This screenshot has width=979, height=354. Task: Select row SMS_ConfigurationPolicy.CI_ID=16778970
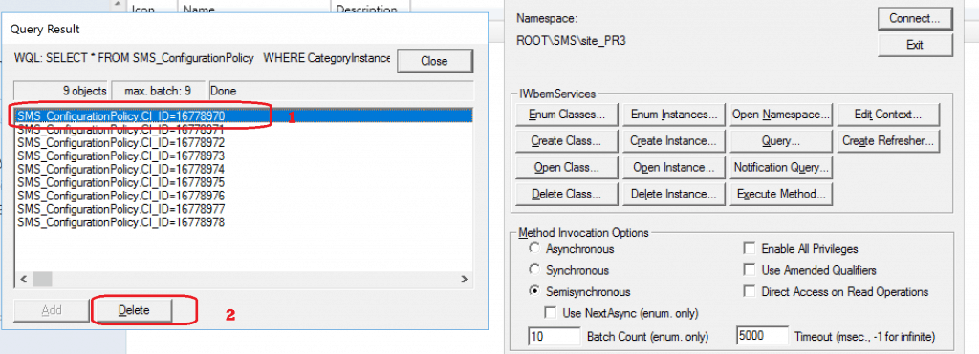pos(244,115)
